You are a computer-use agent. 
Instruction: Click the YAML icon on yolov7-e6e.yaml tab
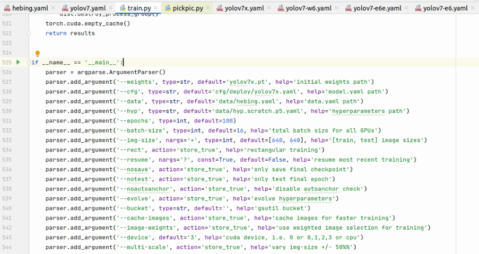coord(349,8)
